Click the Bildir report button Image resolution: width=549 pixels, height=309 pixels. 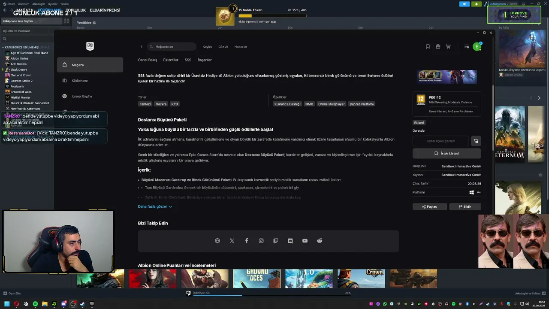[465, 206]
